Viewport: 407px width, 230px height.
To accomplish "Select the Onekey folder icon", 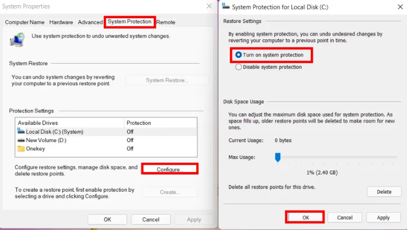I will pyautogui.click(x=21, y=149).
